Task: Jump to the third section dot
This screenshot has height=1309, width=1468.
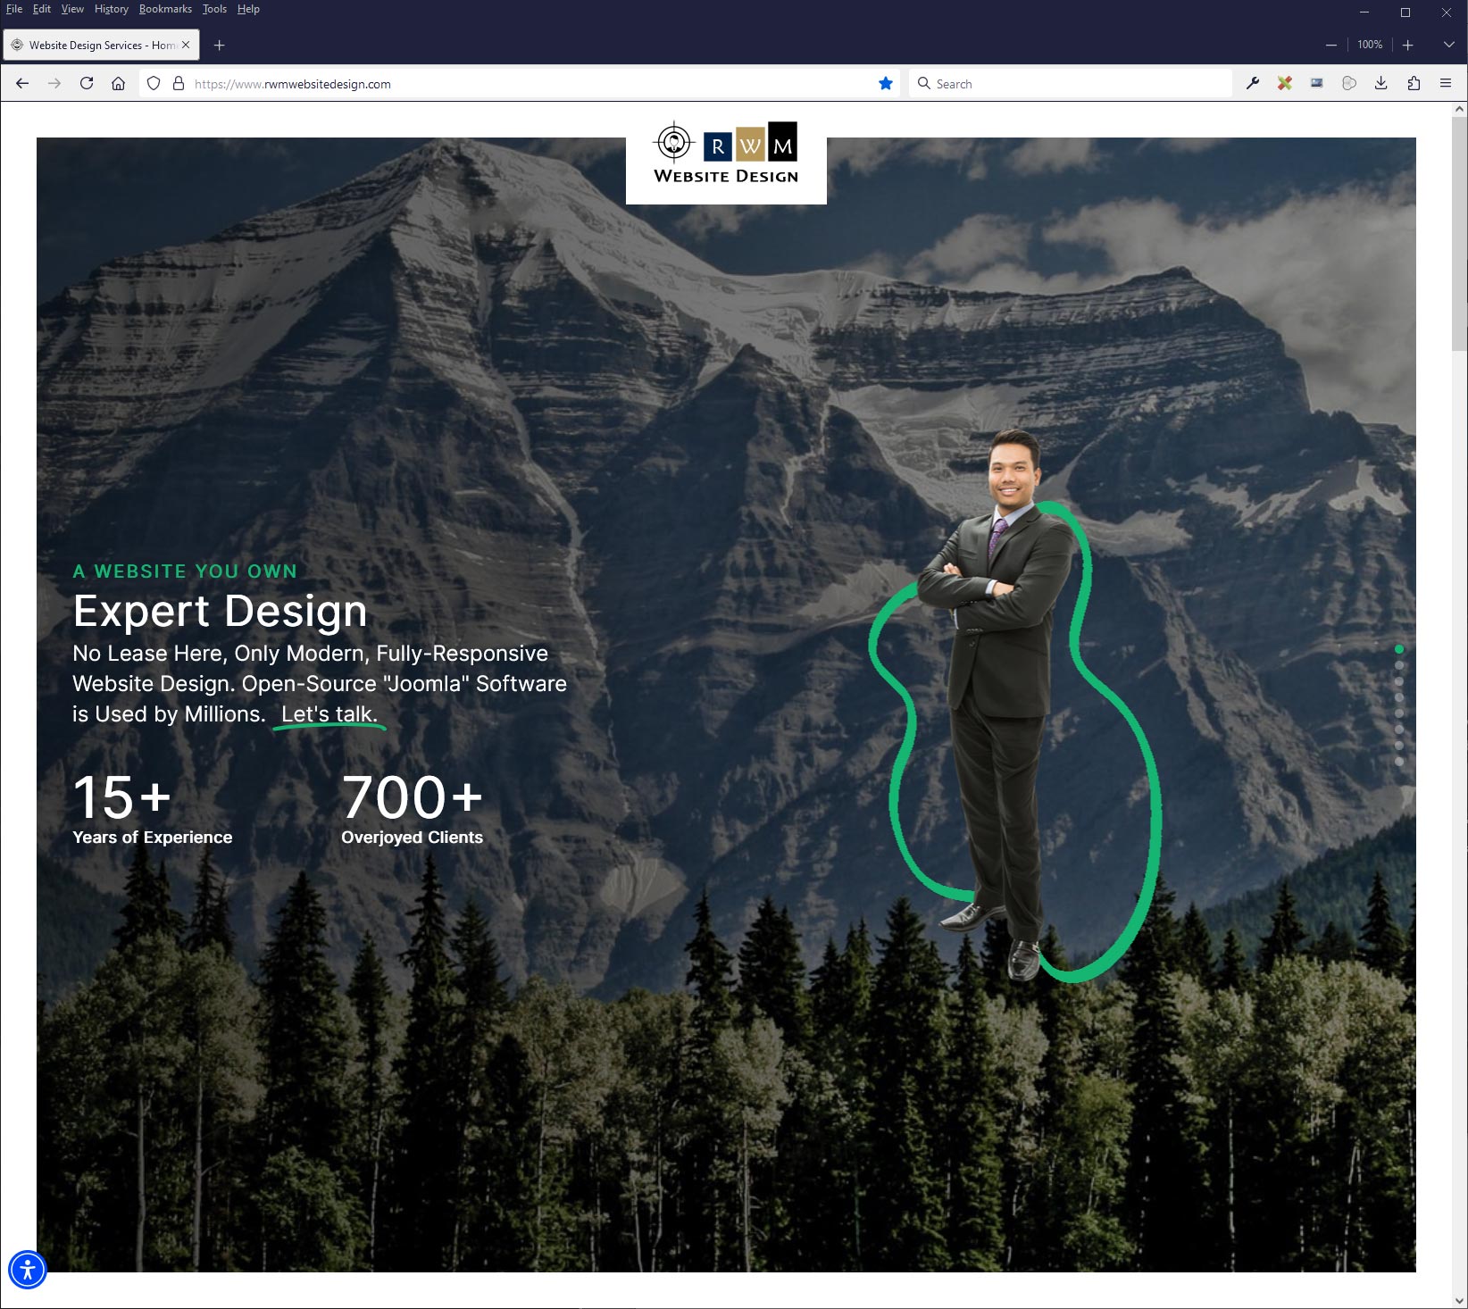Action: coord(1399,681)
